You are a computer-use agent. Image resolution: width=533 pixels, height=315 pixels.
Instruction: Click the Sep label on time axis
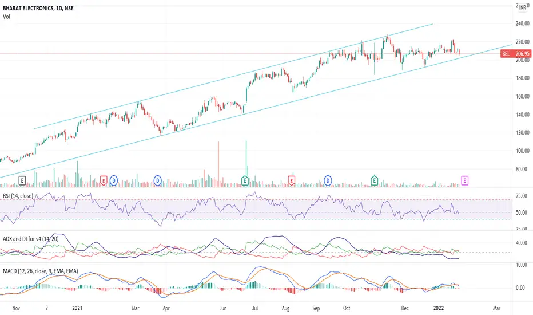(x=316, y=308)
